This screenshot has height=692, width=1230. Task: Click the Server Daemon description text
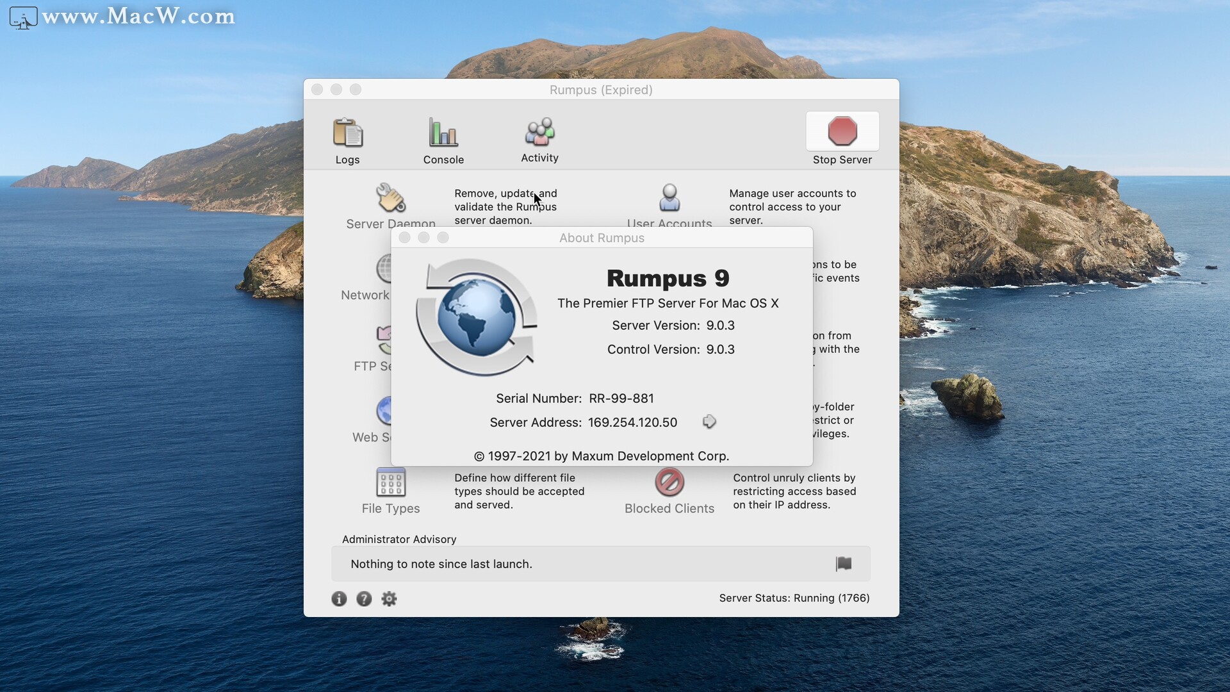tap(505, 206)
